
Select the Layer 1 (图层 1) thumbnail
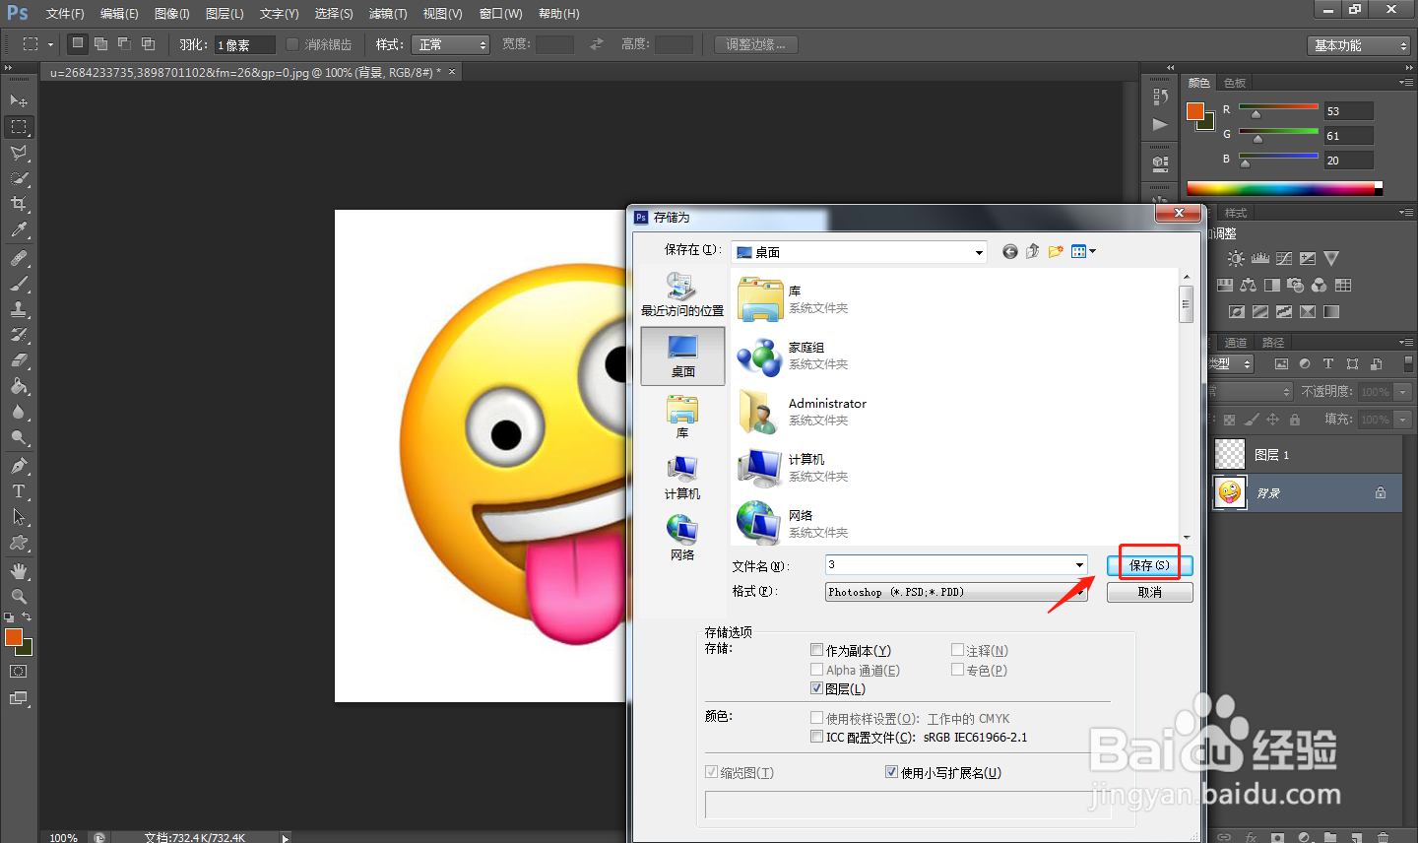pyautogui.click(x=1229, y=454)
